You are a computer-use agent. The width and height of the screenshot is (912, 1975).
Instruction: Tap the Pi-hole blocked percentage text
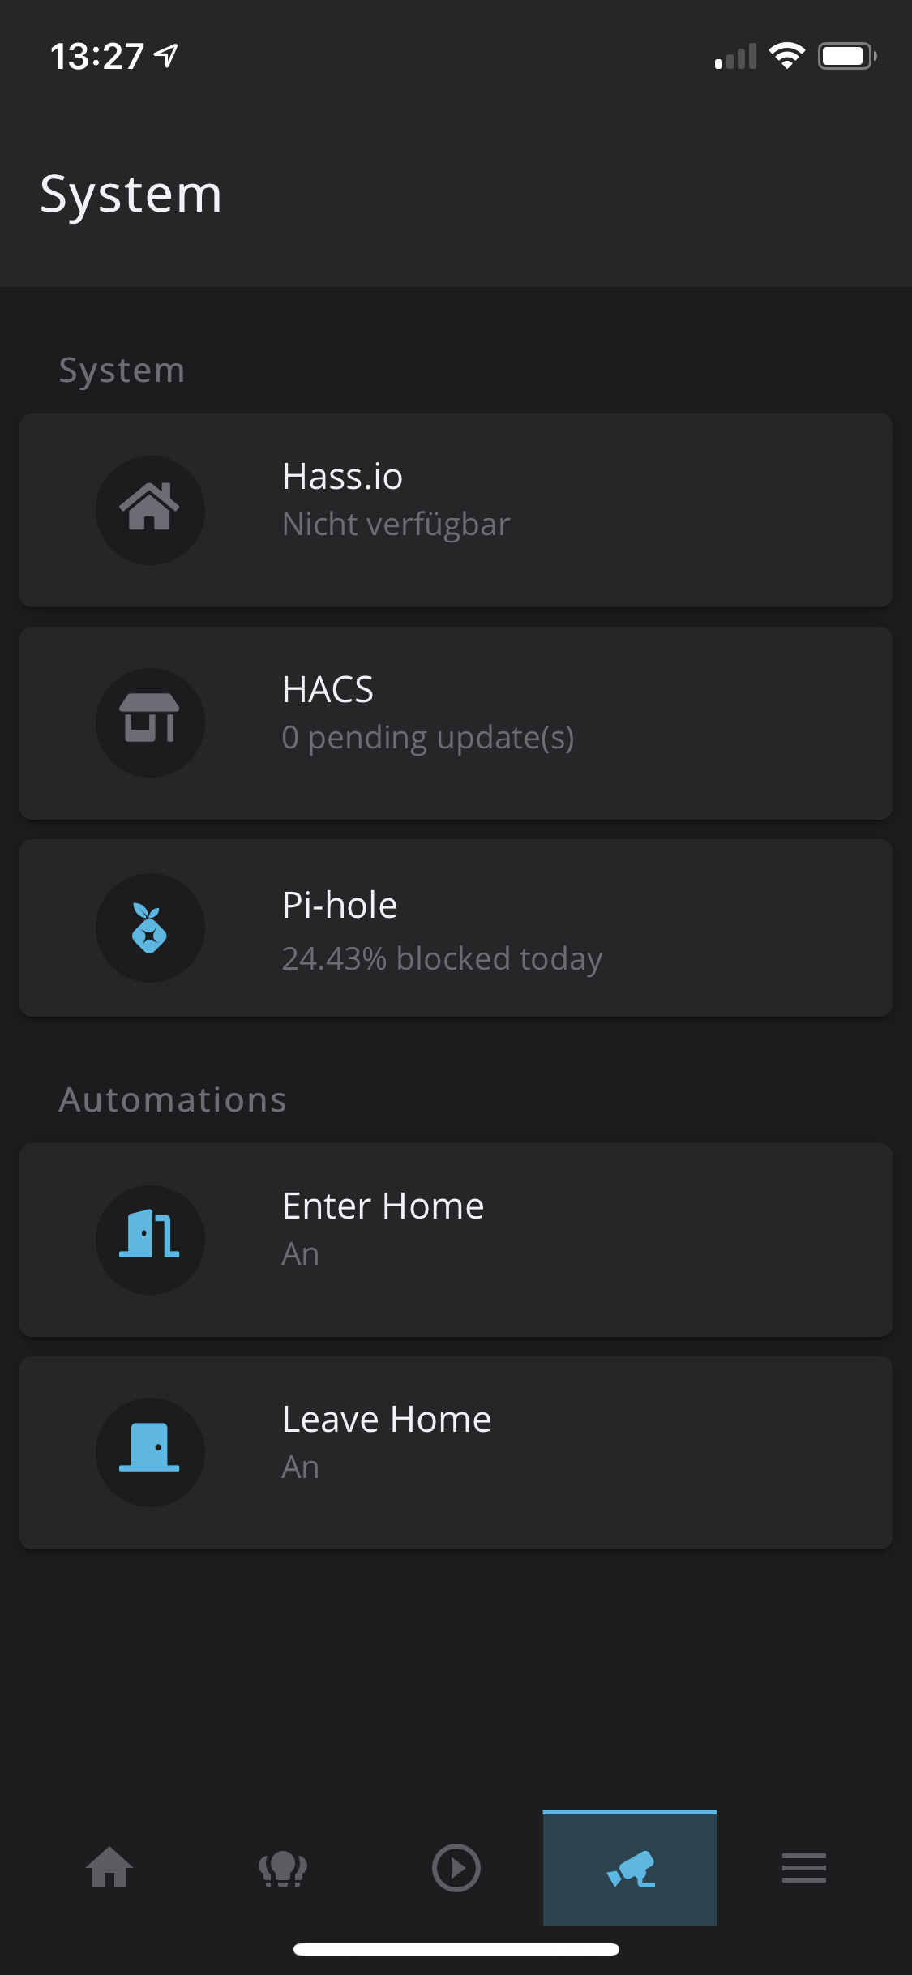click(x=442, y=958)
